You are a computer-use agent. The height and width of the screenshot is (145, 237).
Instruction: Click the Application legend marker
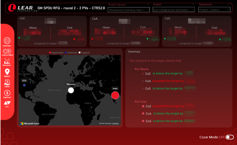click(50, 53)
